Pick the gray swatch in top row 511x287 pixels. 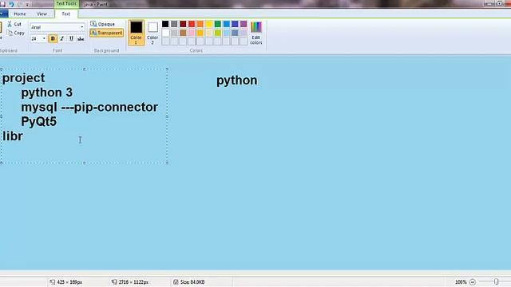coord(174,24)
